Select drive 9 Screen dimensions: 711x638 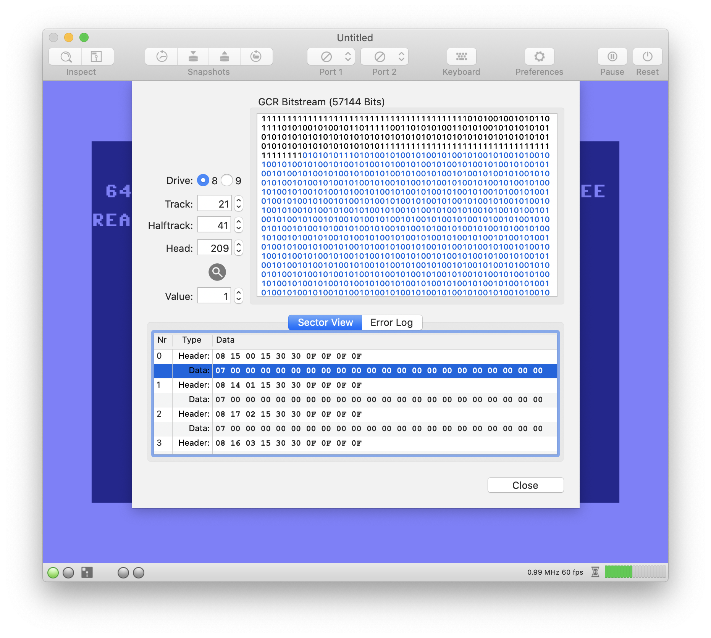point(228,180)
